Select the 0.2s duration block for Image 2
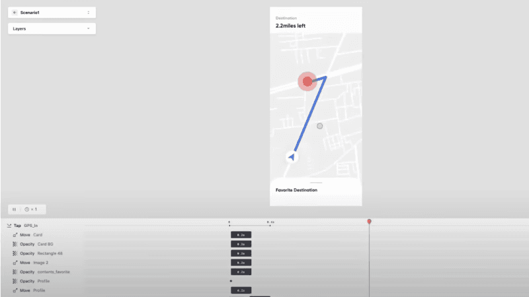The width and height of the screenshot is (529, 297). point(241,263)
